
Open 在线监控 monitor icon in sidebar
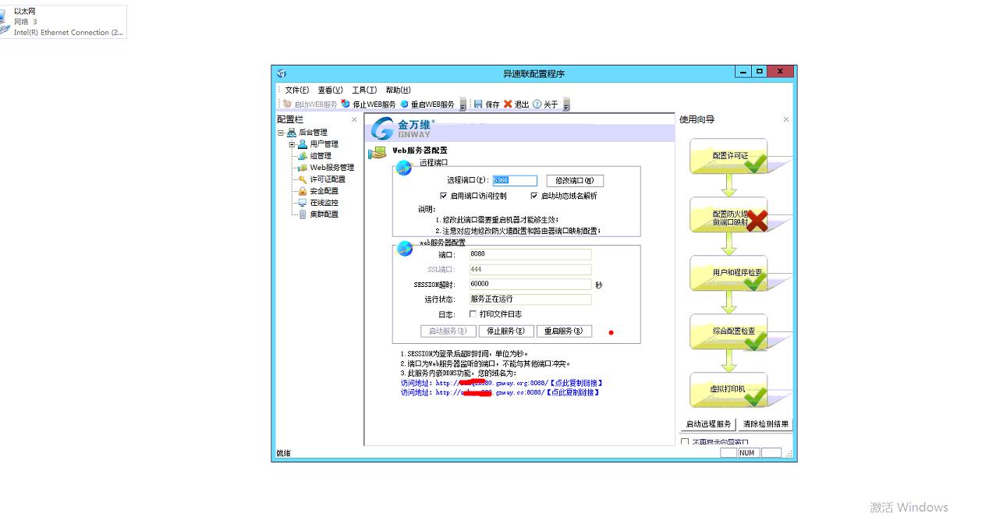pos(303,203)
